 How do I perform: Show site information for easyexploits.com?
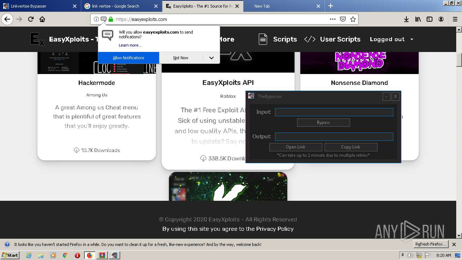(x=96, y=19)
